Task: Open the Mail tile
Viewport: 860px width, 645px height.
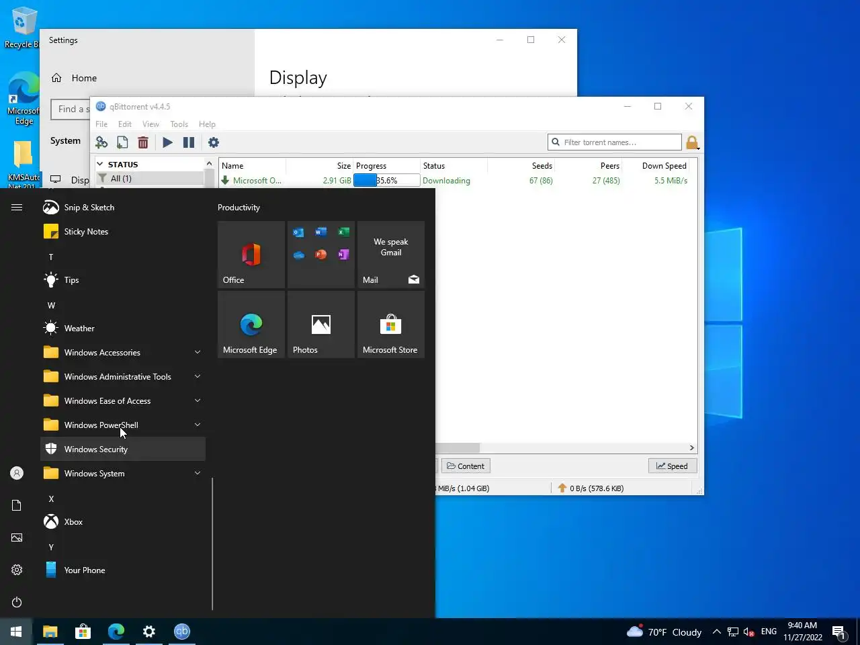Action: [391, 255]
